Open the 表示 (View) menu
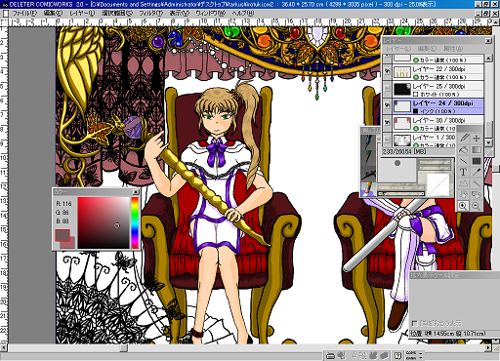 [x=180, y=14]
